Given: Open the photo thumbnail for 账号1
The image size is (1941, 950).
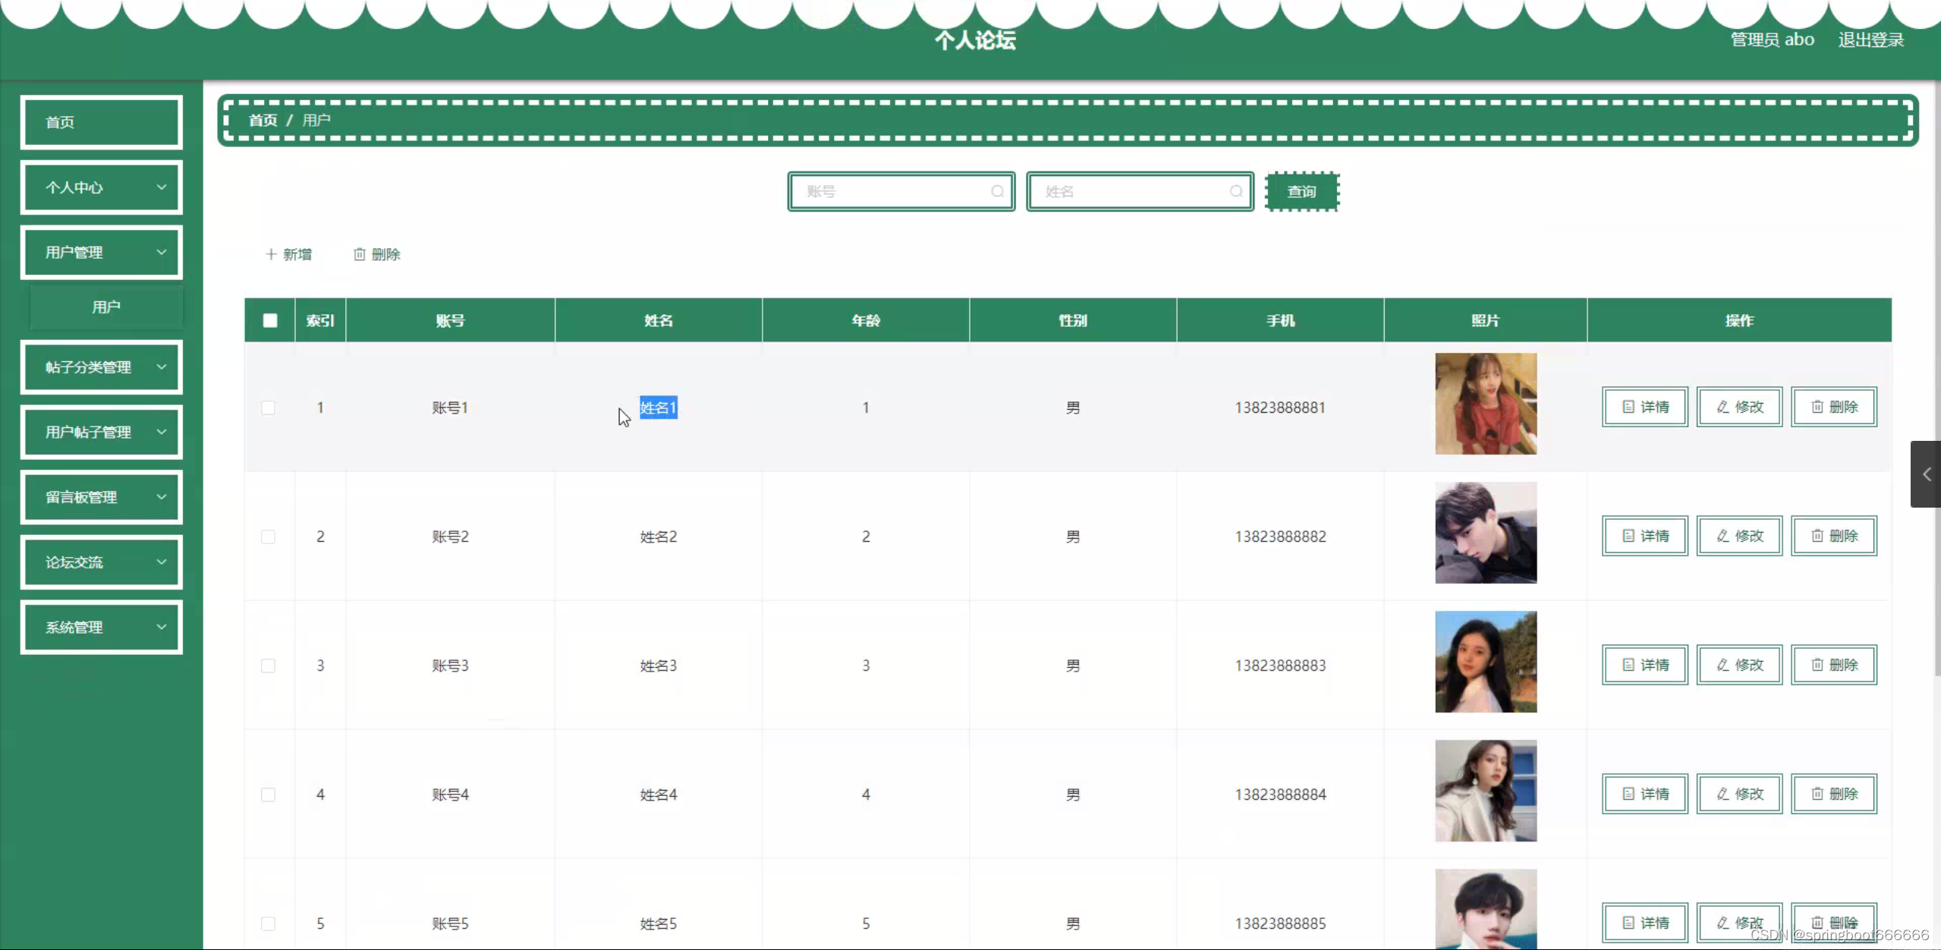Looking at the screenshot, I should (1485, 404).
